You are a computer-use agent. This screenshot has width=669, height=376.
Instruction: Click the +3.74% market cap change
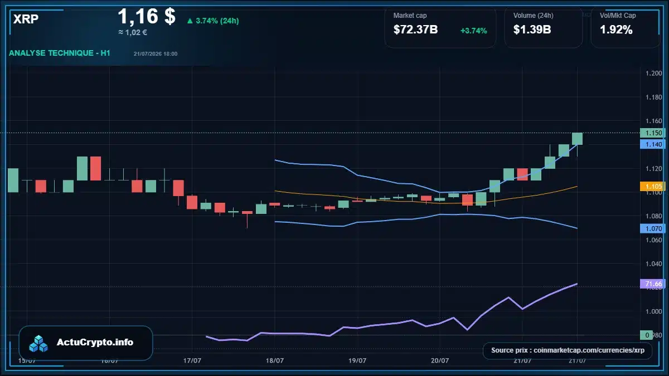click(473, 31)
